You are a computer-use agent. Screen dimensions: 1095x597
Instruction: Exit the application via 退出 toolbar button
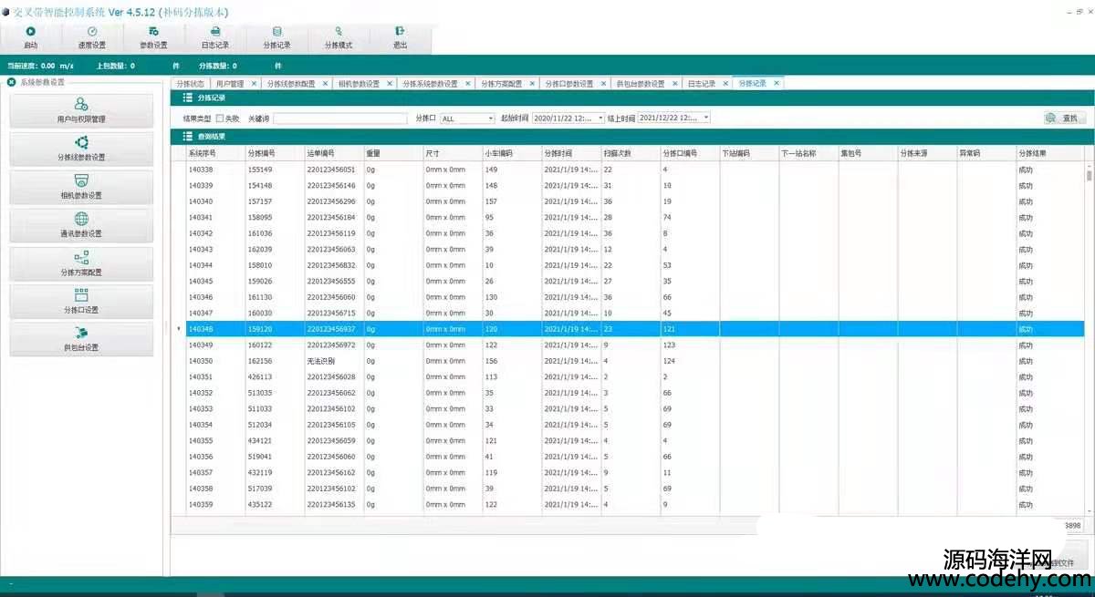(400, 37)
